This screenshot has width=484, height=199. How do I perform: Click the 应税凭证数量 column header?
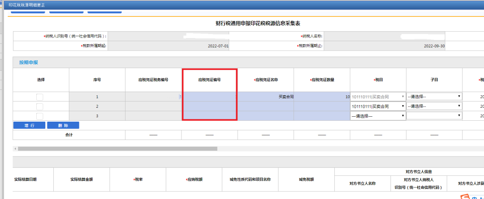[322, 80]
